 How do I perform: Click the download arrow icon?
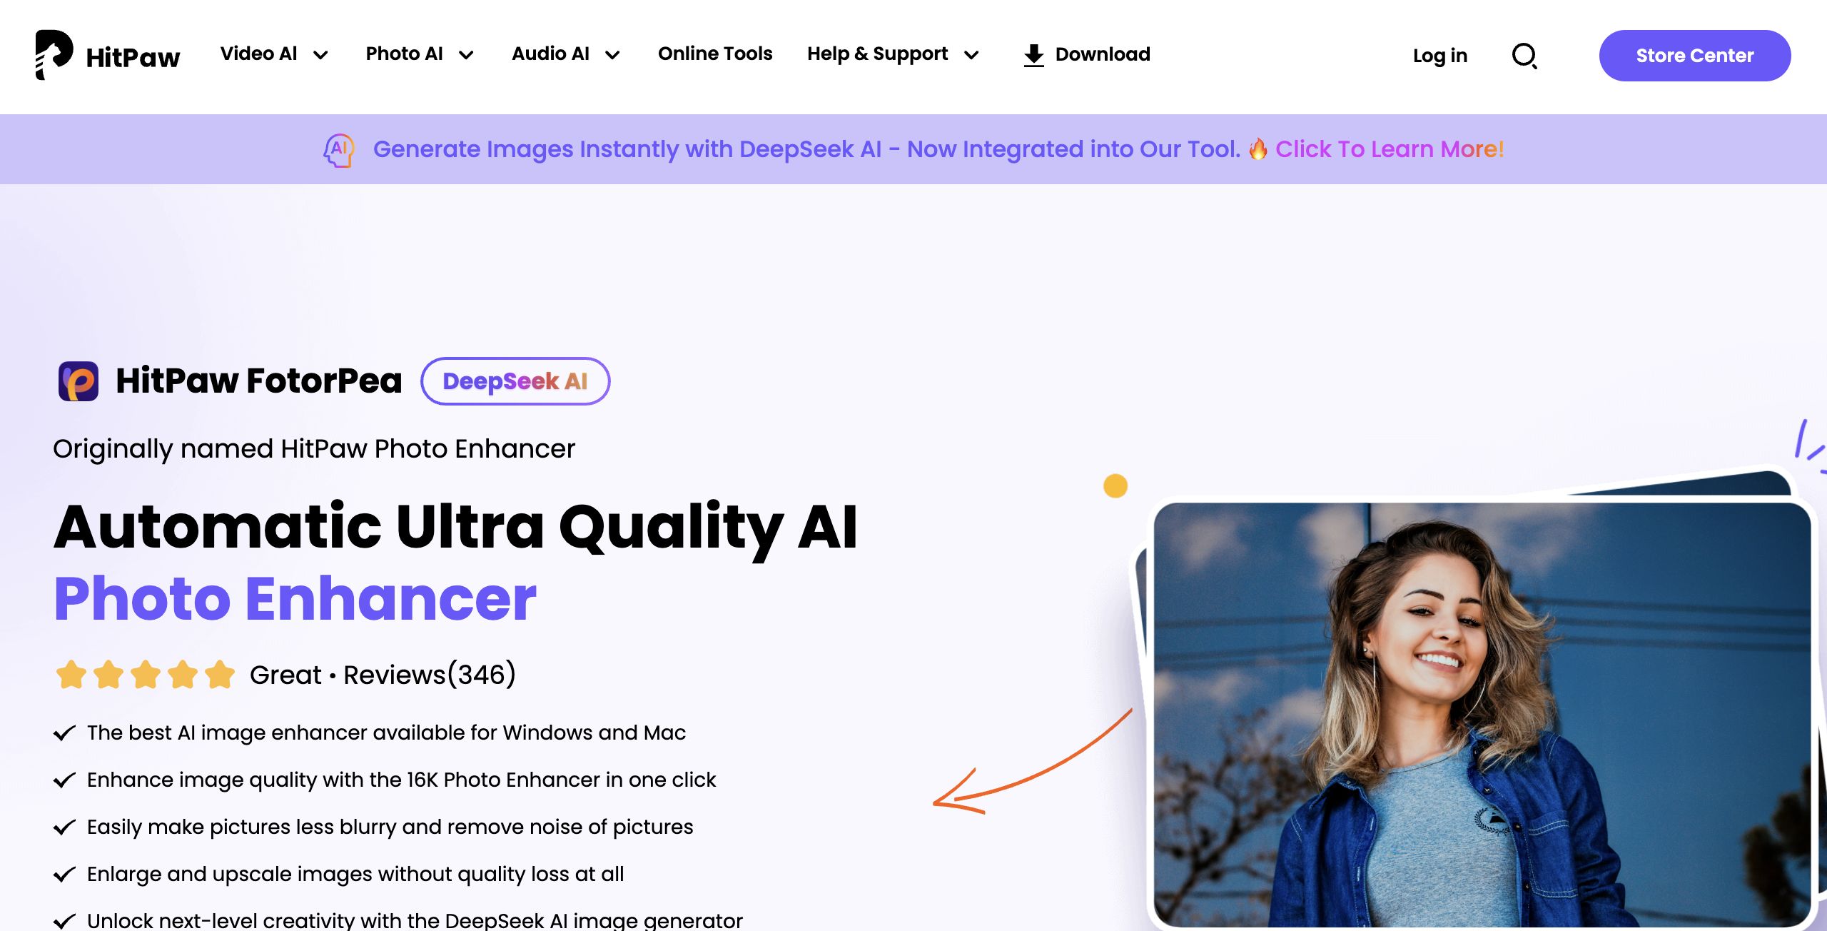[x=1033, y=55]
